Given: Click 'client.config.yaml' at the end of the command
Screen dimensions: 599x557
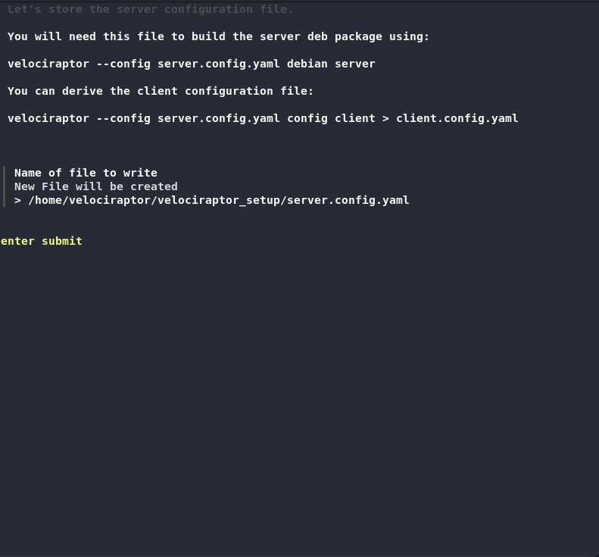Looking at the screenshot, I should [457, 118].
